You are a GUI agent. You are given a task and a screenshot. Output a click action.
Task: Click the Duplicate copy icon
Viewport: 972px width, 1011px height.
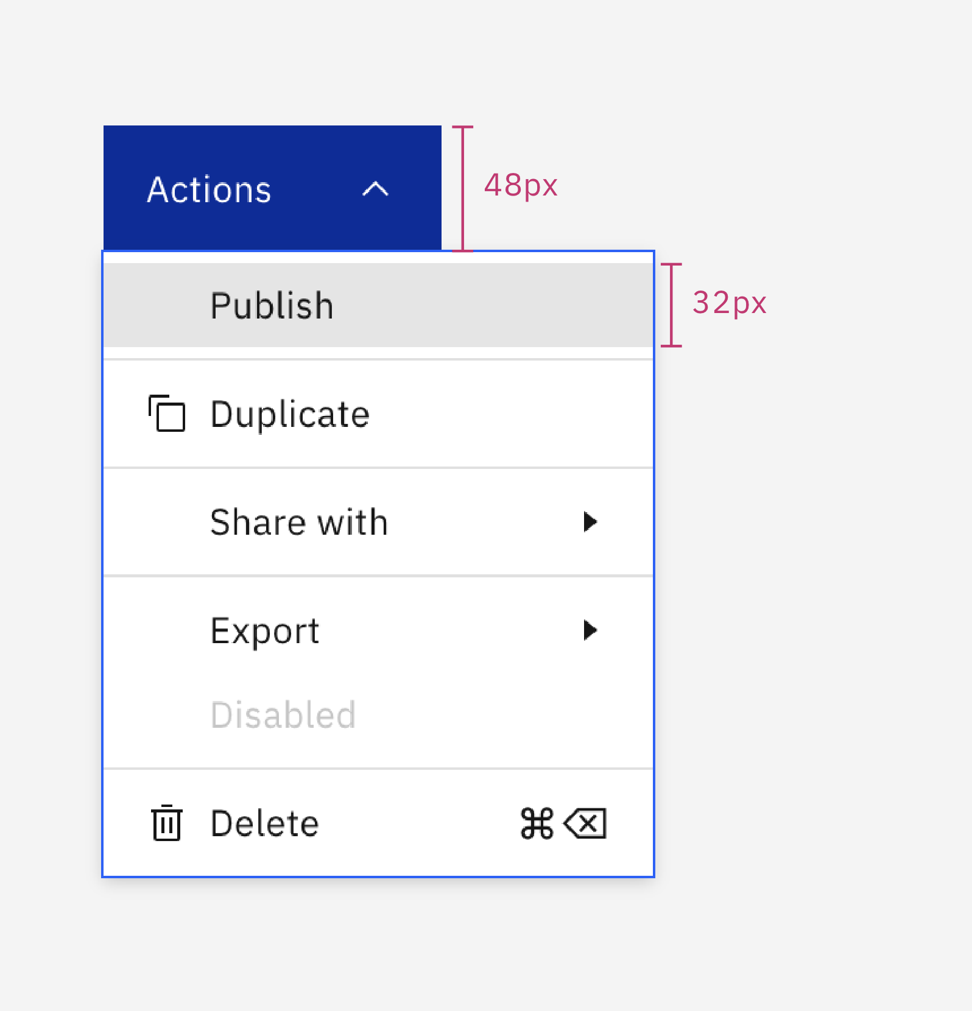pos(167,414)
